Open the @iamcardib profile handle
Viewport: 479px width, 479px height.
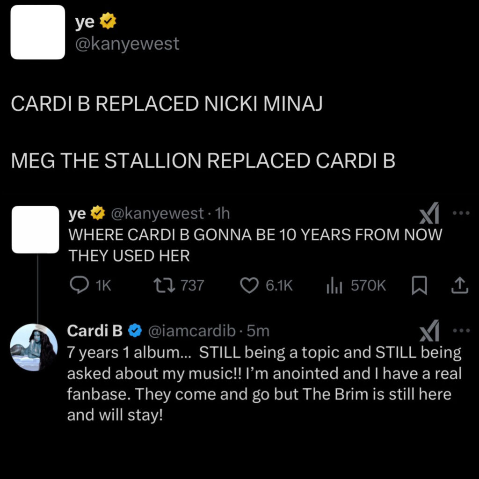191,331
